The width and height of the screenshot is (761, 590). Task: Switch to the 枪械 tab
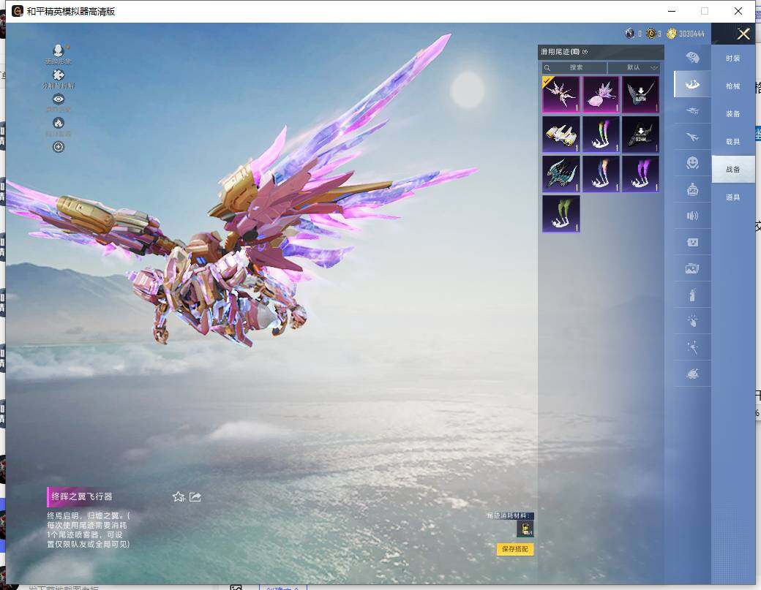tap(733, 86)
